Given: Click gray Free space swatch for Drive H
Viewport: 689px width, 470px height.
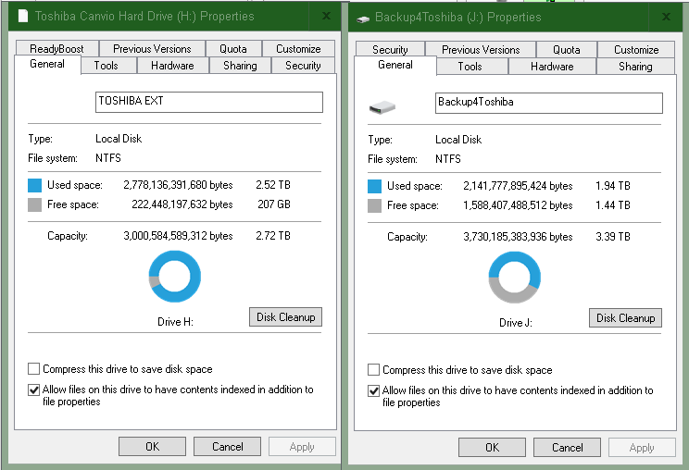Looking at the screenshot, I should pos(34,204).
